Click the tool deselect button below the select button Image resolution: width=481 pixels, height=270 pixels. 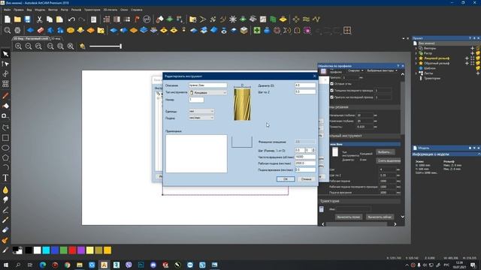click(x=389, y=160)
